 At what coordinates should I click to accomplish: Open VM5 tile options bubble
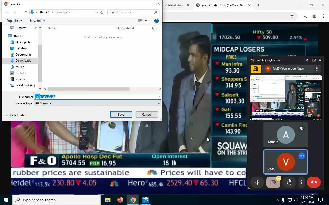pos(302,156)
